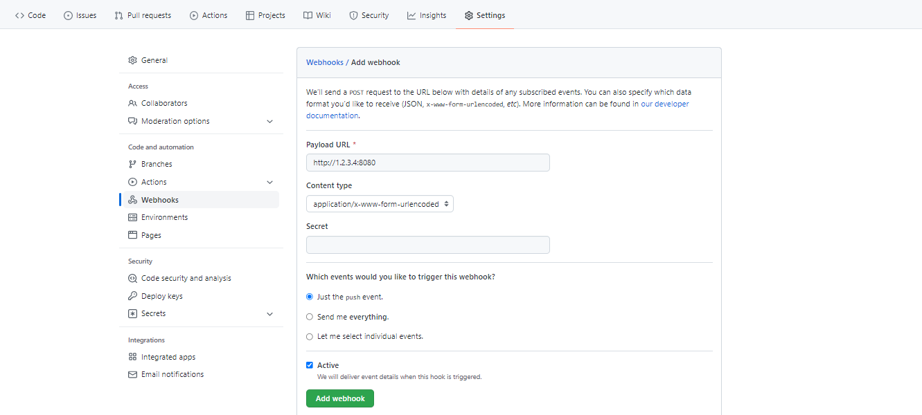Image resolution: width=922 pixels, height=415 pixels.
Task: Click the General gear icon in sidebar
Action: tap(132, 60)
